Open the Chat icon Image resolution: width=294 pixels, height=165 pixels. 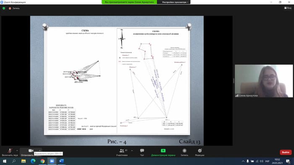pyautogui.click(x=142, y=150)
